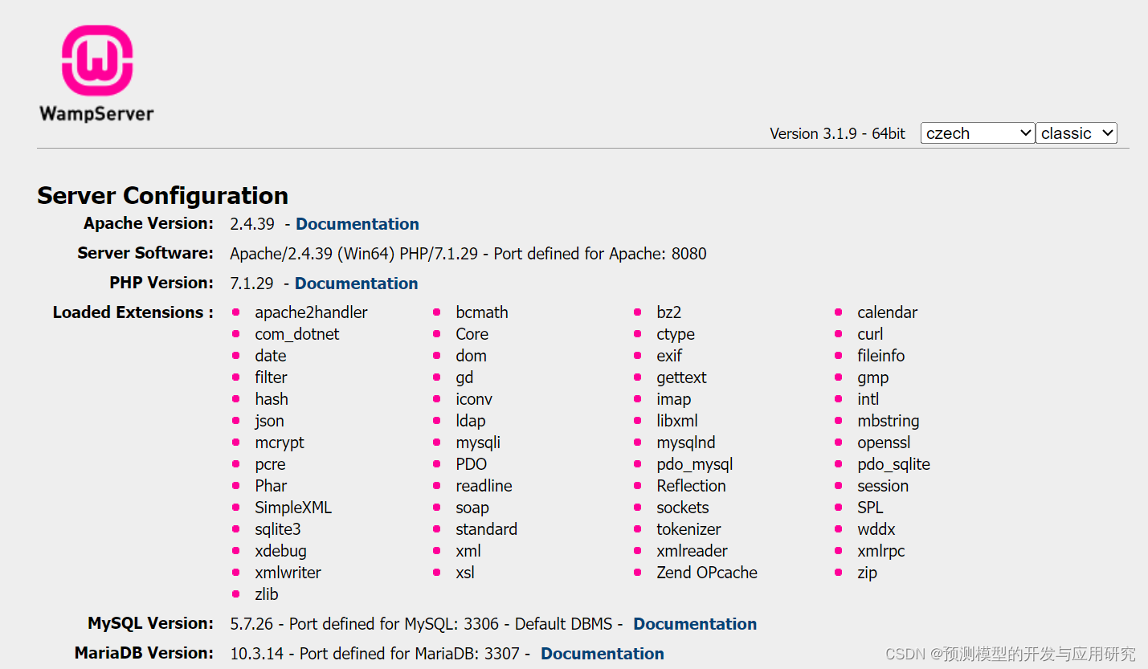The image size is (1148, 669).
Task: Click the 'readline' extension
Action: [x=484, y=486]
